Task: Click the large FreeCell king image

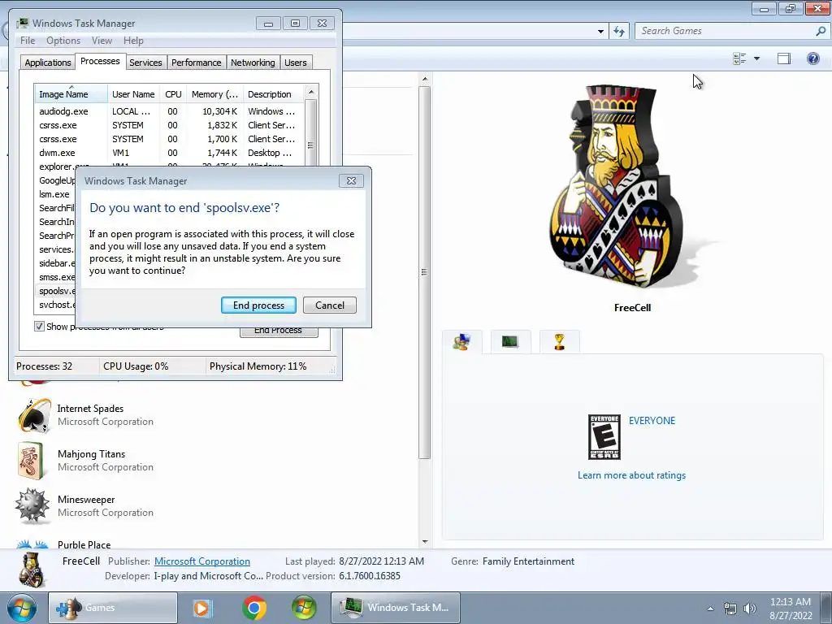Action: click(617, 187)
